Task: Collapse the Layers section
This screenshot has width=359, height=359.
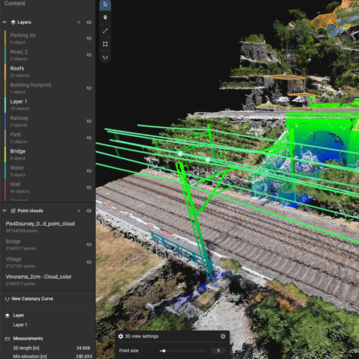Action: (x=4, y=22)
